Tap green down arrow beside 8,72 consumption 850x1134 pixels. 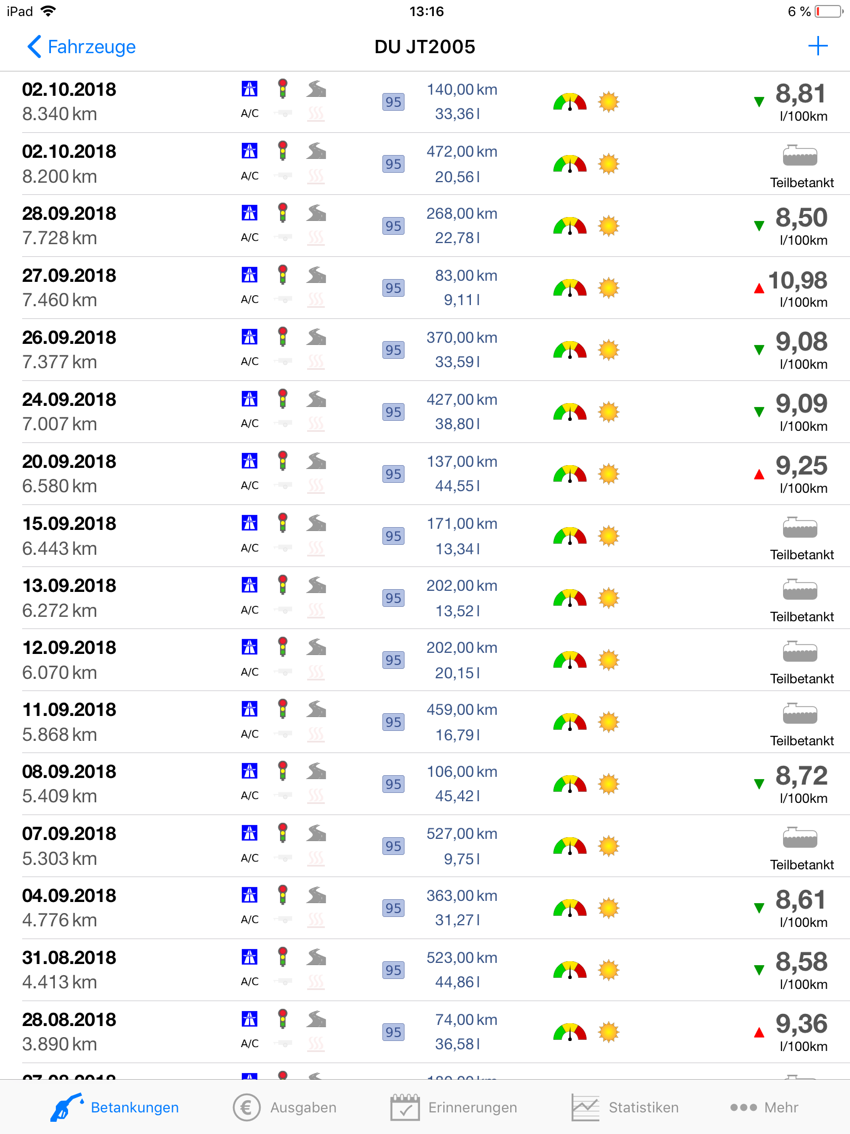[x=759, y=784]
